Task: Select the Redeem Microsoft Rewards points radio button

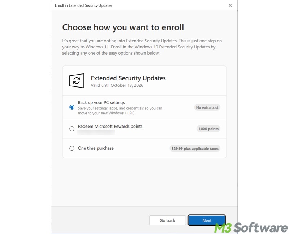Action: pyautogui.click(x=72, y=129)
